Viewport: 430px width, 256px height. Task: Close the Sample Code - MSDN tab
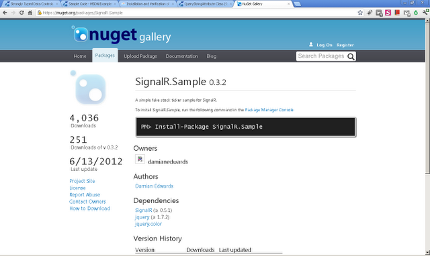tap(114, 4)
